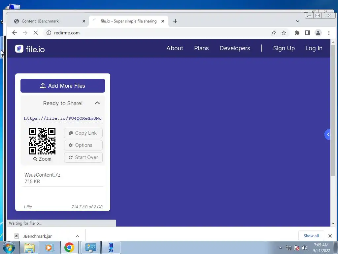Select the file.io file sharing tab
338x254 pixels.
pyautogui.click(x=128, y=21)
